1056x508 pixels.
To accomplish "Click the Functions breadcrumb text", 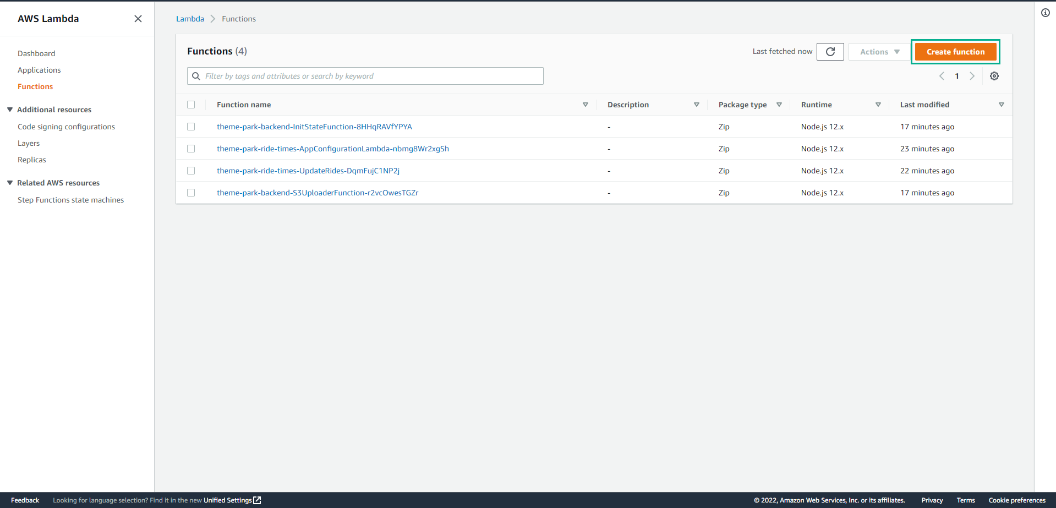I will [239, 19].
